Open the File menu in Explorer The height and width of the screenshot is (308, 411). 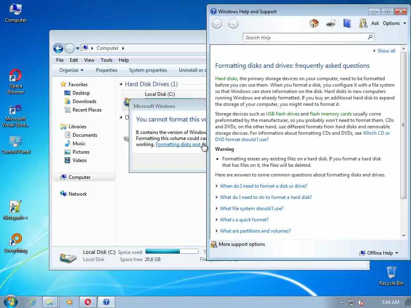(x=60, y=60)
